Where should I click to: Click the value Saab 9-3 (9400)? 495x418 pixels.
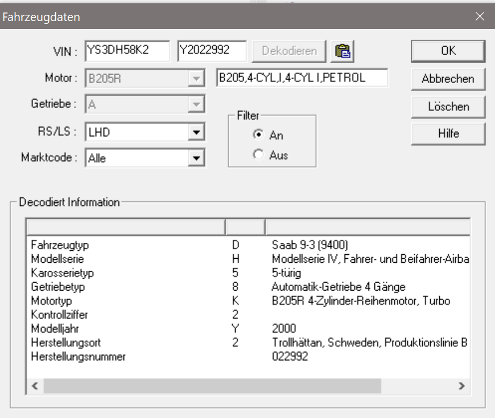click(310, 245)
